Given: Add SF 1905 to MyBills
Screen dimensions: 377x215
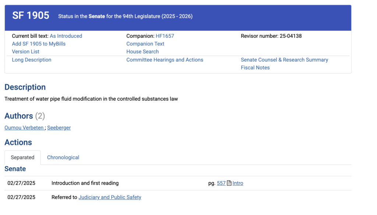Looking at the screenshot, I should pos(39,44).
